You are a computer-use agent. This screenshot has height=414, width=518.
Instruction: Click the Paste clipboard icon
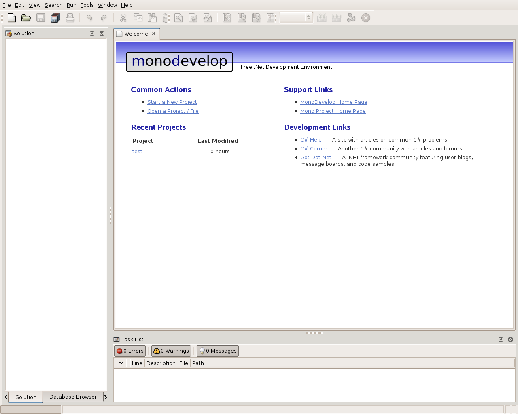pyautogui.click(x=152, y=18)
